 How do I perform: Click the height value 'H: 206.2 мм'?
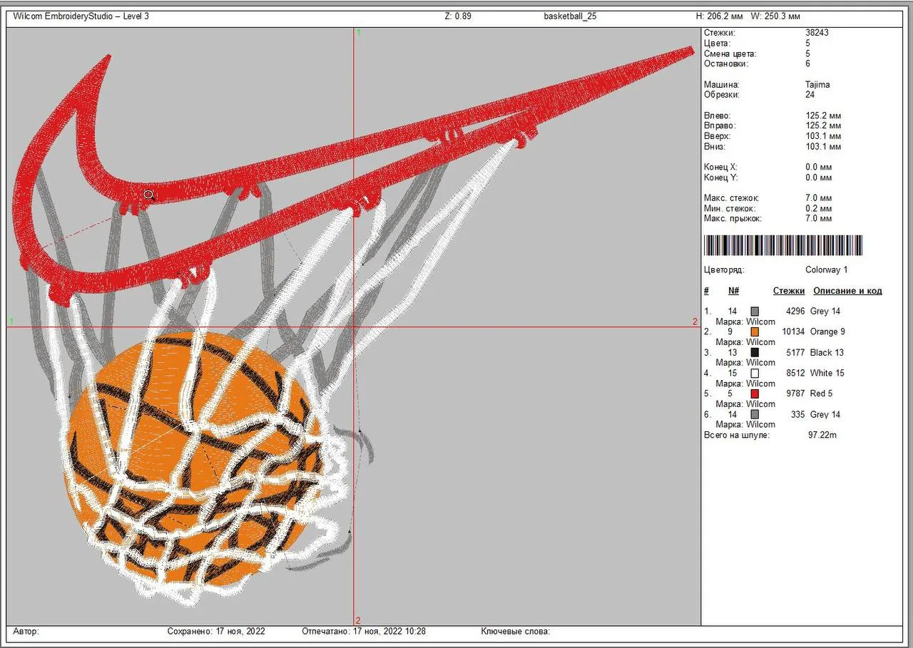click(719, 16)
